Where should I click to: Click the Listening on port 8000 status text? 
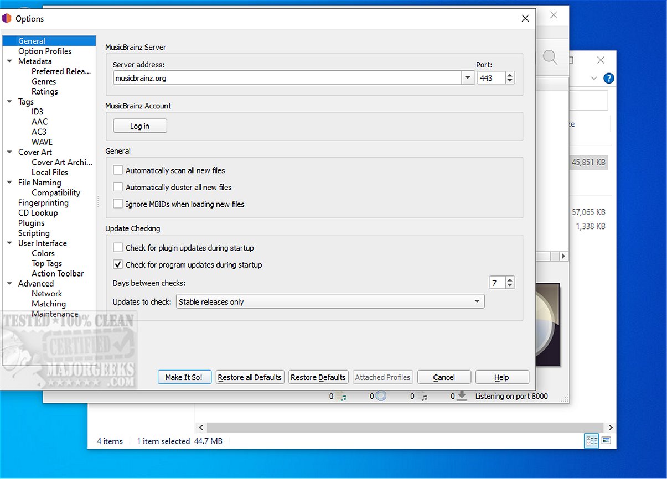(x=511, y=396)
